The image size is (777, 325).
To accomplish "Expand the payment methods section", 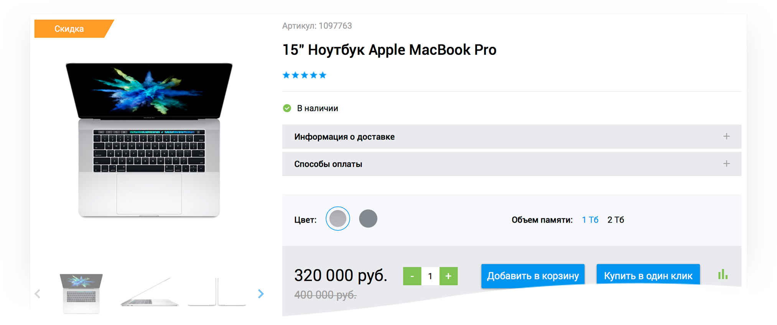I will coord(512,164).
